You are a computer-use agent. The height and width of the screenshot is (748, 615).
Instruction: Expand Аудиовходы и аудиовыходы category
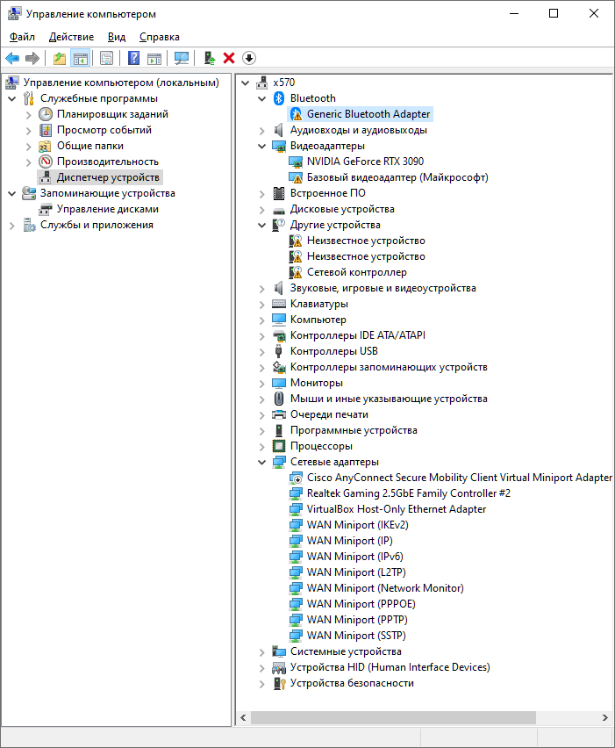(x=261, y=130)
